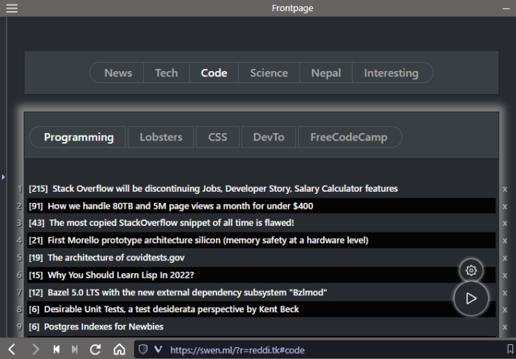The height and width of the screenshot is (359, 516).
Task: Click the [215] score on first story
Action: tap(38, 189)
